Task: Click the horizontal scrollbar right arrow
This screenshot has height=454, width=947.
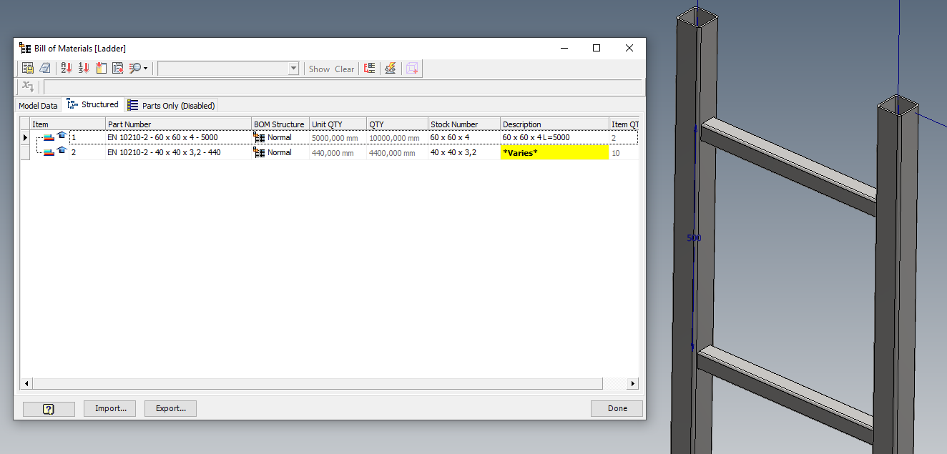Action: (632, 383)
